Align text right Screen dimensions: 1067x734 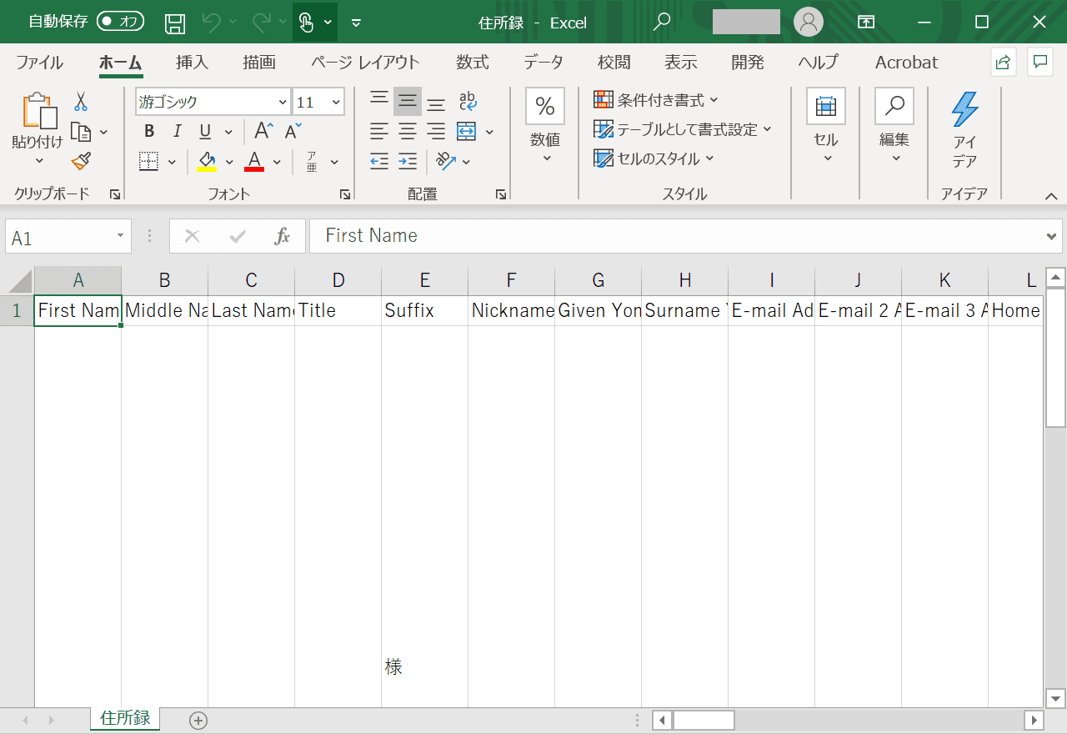tap(436, 131)
